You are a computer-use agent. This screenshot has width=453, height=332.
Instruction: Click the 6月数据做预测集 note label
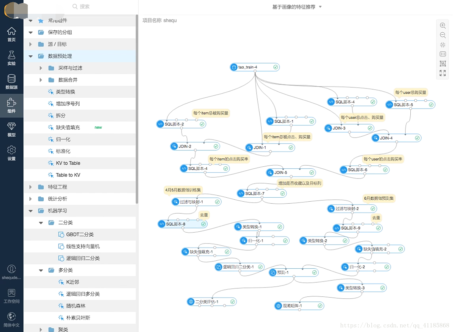tap(379, 198)
